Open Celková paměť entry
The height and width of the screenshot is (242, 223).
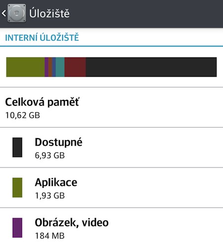point(111,107)
